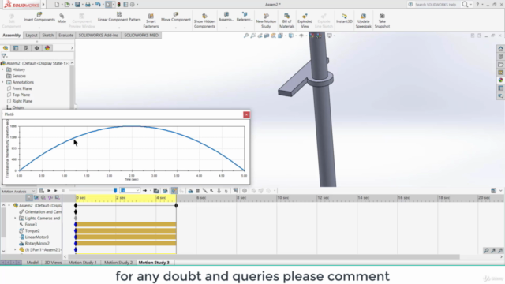
Task: Open the SOLIDWORKS Add-Ins tab
Action: (x=98, y=35)
